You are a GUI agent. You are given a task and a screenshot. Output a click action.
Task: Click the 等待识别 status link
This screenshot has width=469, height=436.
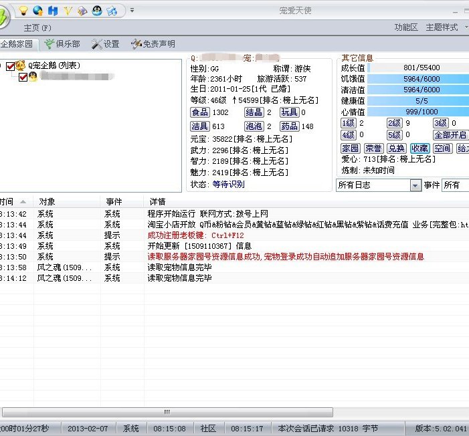coord(229,184)
